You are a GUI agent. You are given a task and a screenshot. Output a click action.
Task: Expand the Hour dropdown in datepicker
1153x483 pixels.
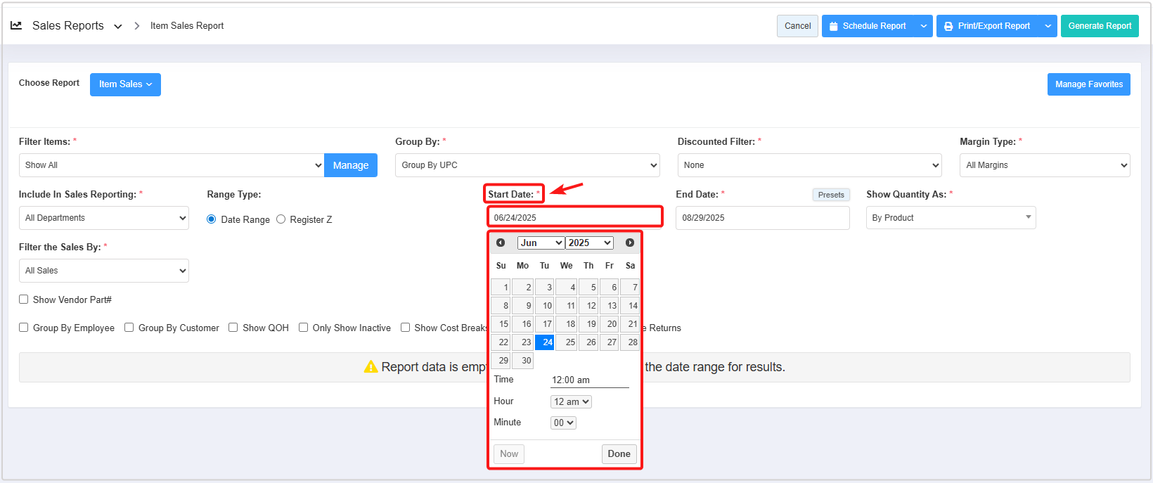click(571, 401)
